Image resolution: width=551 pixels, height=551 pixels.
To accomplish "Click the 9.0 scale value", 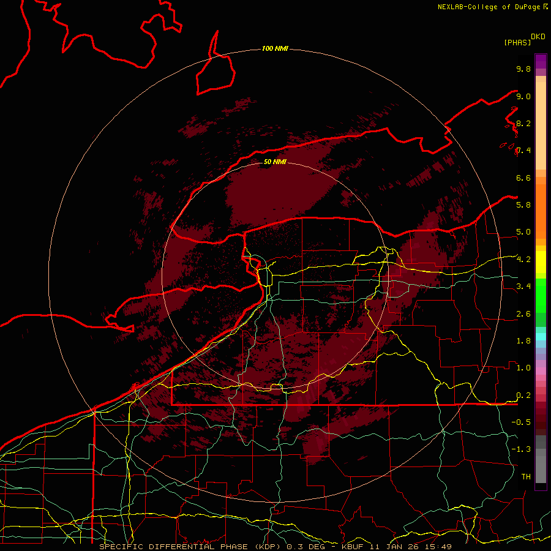I will [523, 96].
